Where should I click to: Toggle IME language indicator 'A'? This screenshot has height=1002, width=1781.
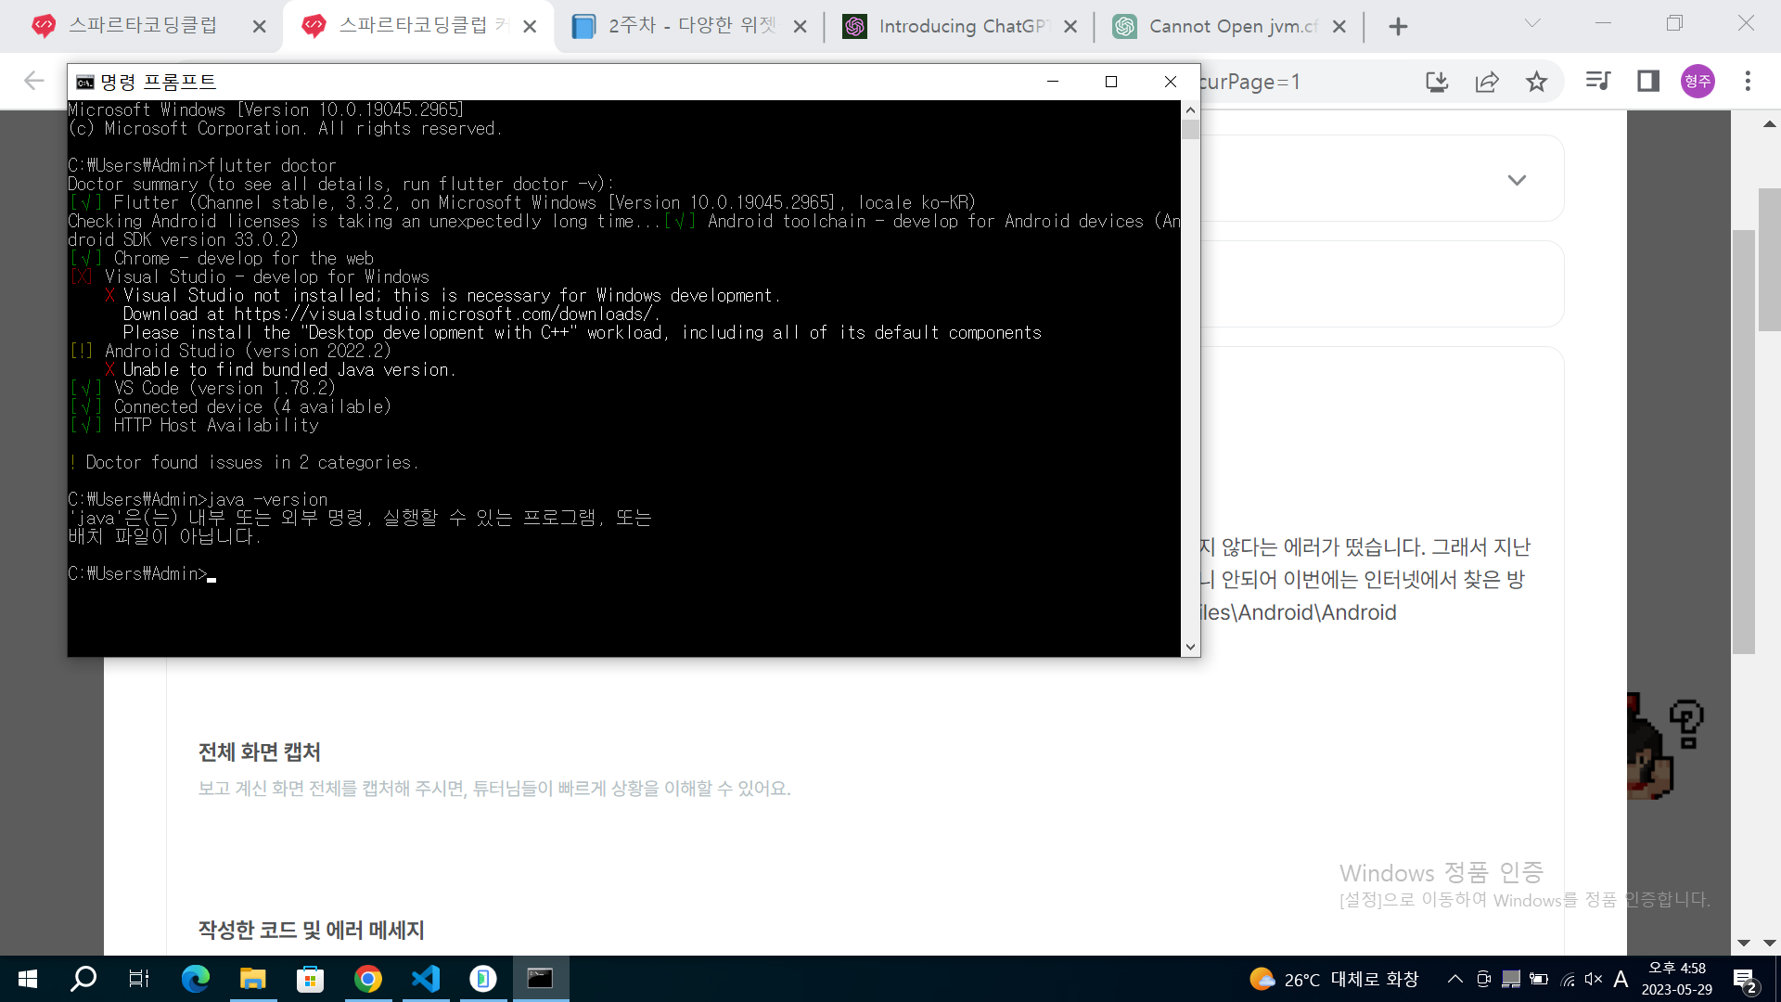pyautogui.click(x=1621, y=979)
